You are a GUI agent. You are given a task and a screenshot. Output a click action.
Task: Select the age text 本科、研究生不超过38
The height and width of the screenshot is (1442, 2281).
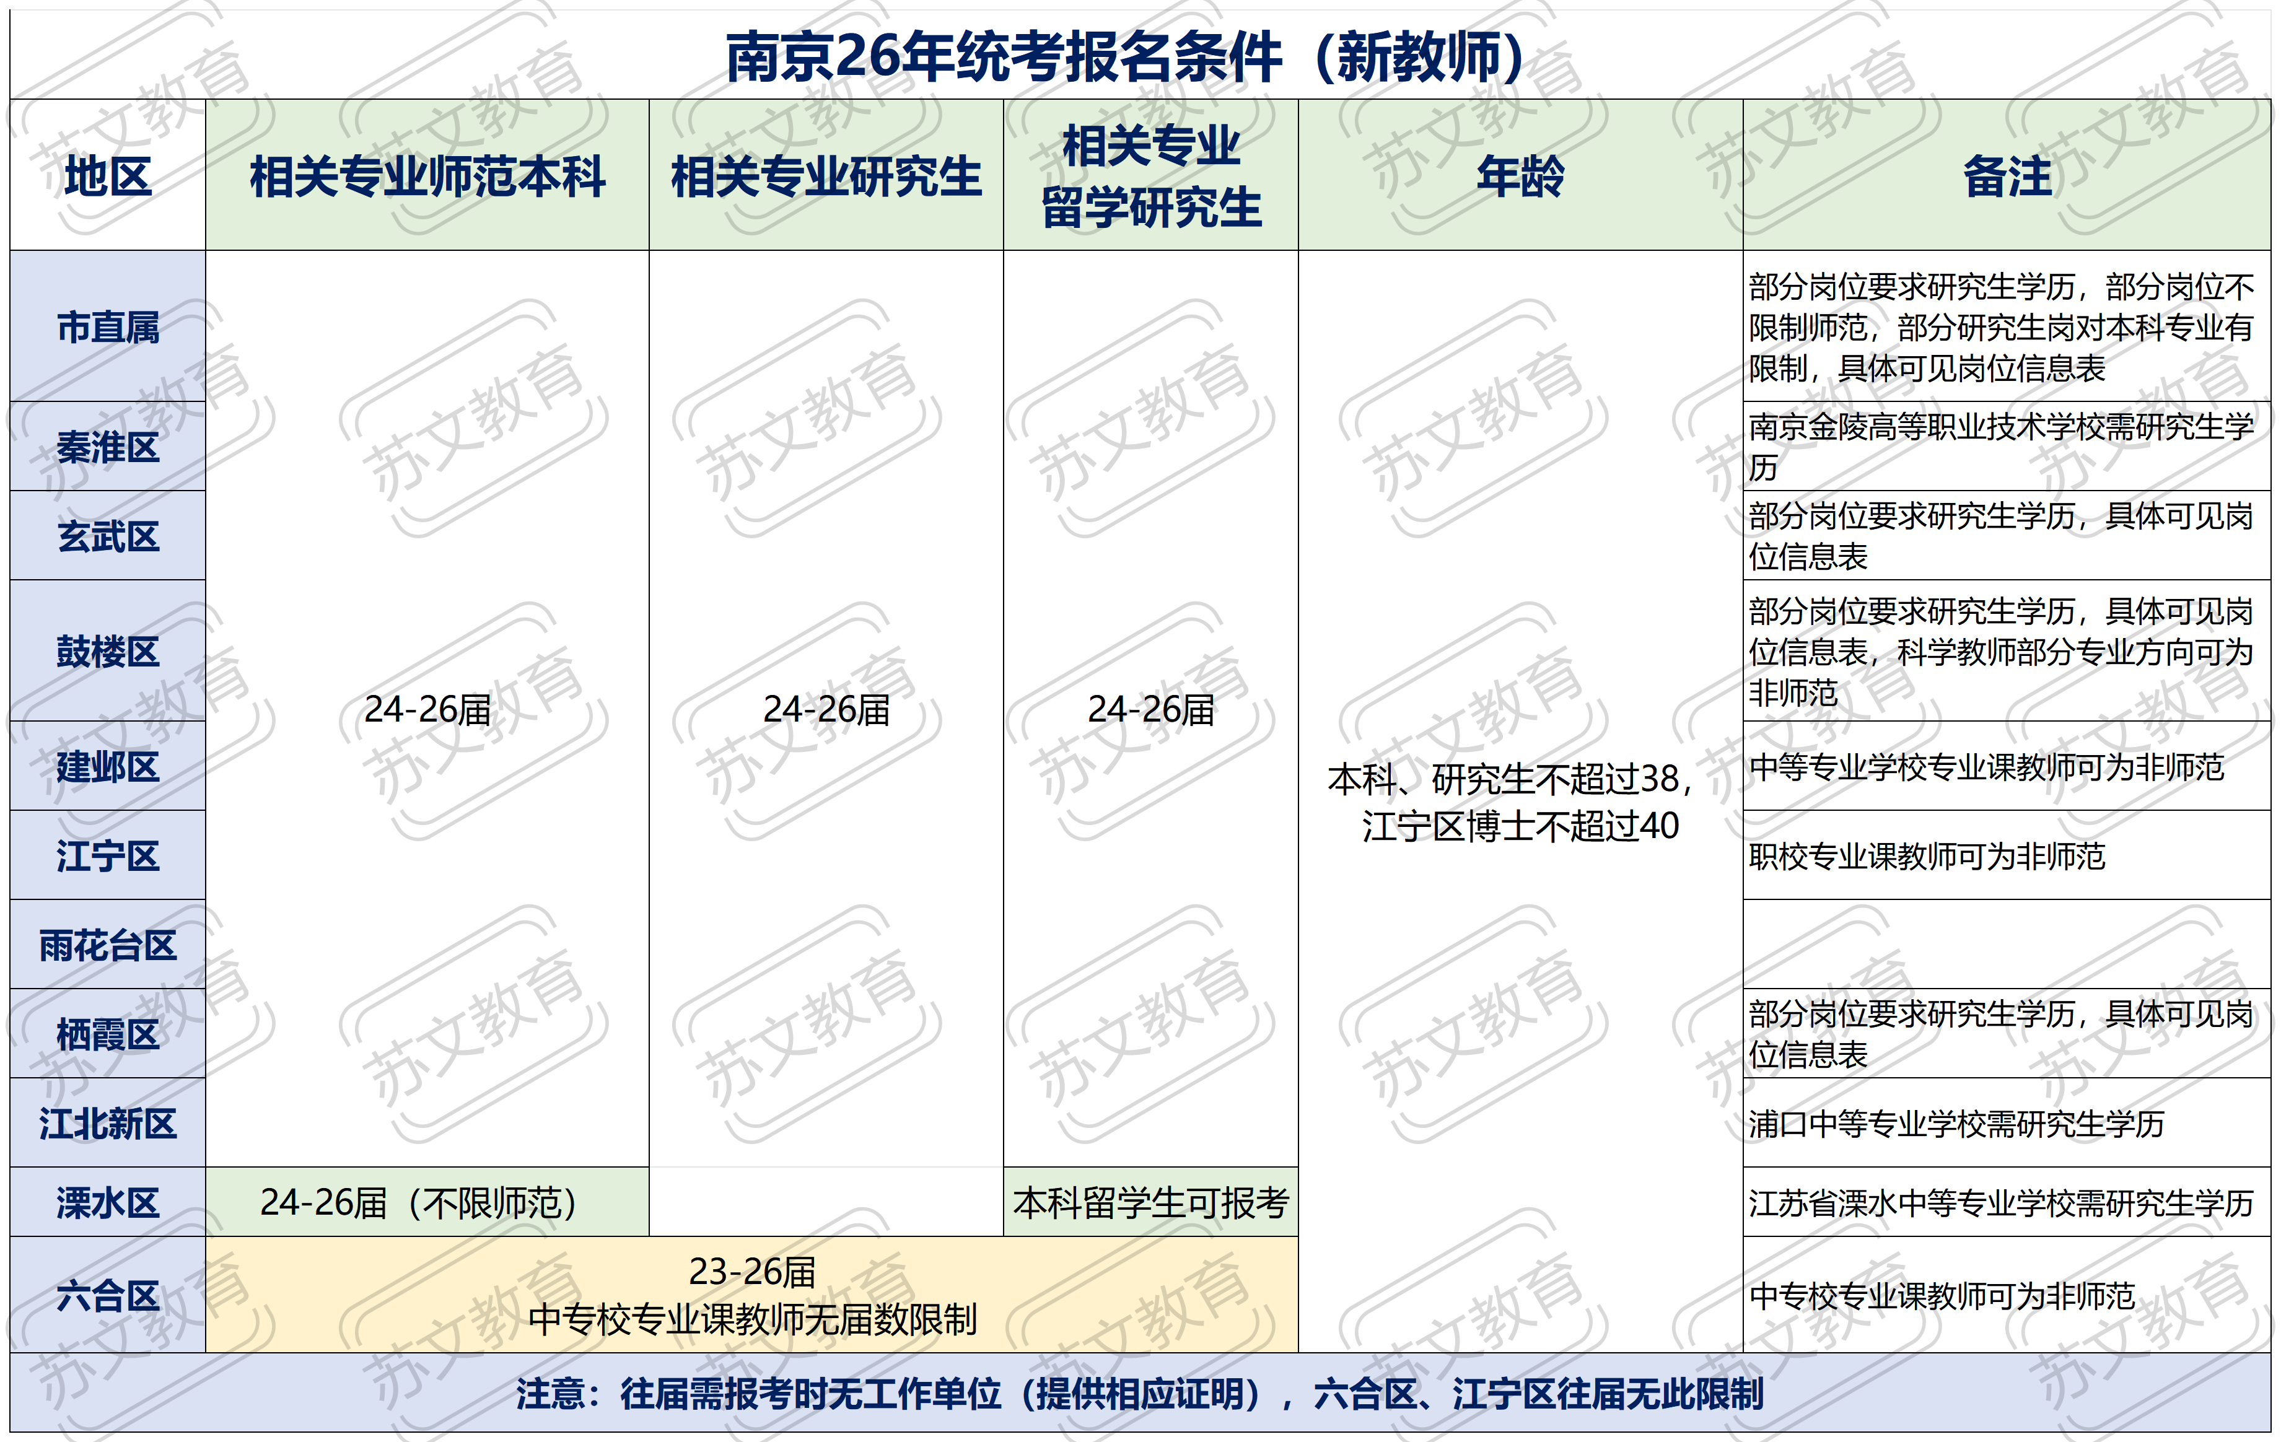[1510, 779]
